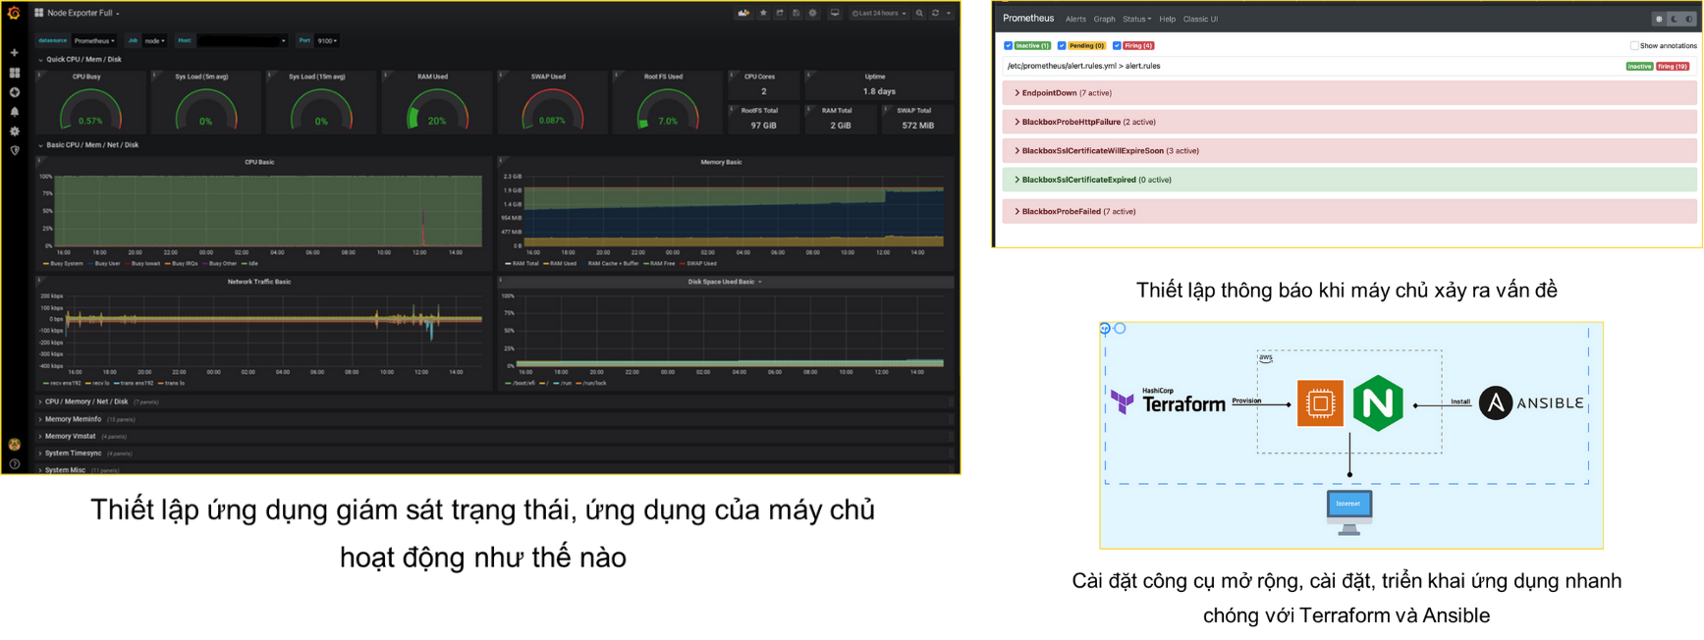Viewport: 1704px width, 640px height.
Task: Open dashboard settings gear in top toolbar
Action: 813,14
